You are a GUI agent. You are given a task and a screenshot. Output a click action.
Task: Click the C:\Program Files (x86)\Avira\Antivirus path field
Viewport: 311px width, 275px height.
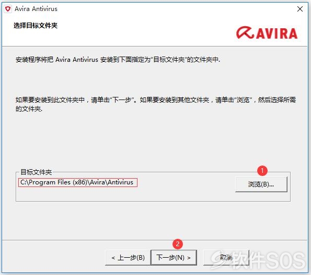pos(78,182)
